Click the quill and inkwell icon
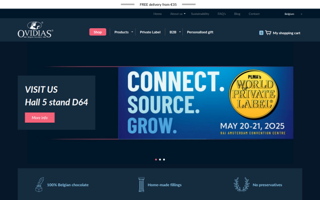This screenshot has height=200, width=320. pyautogui.click(x=39, y=185)
